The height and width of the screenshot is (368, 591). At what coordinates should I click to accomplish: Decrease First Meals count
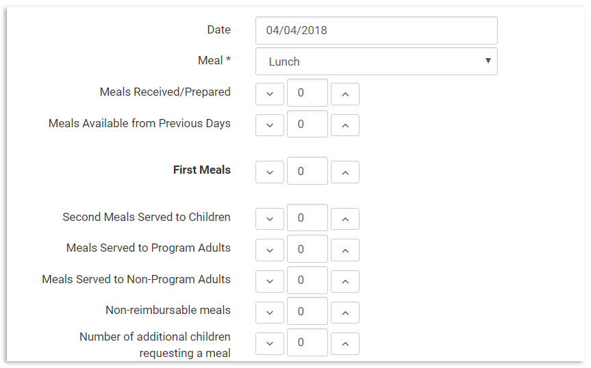[270, 172]
